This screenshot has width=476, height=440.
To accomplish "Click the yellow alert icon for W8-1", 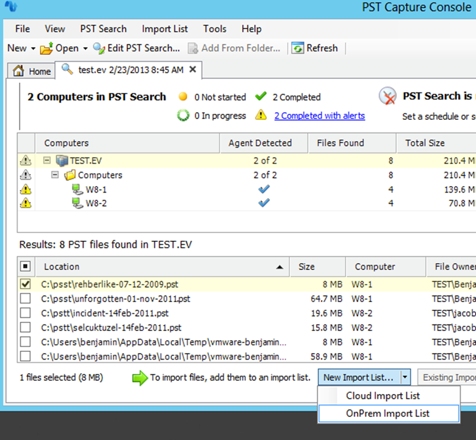I will click(26, 189).
